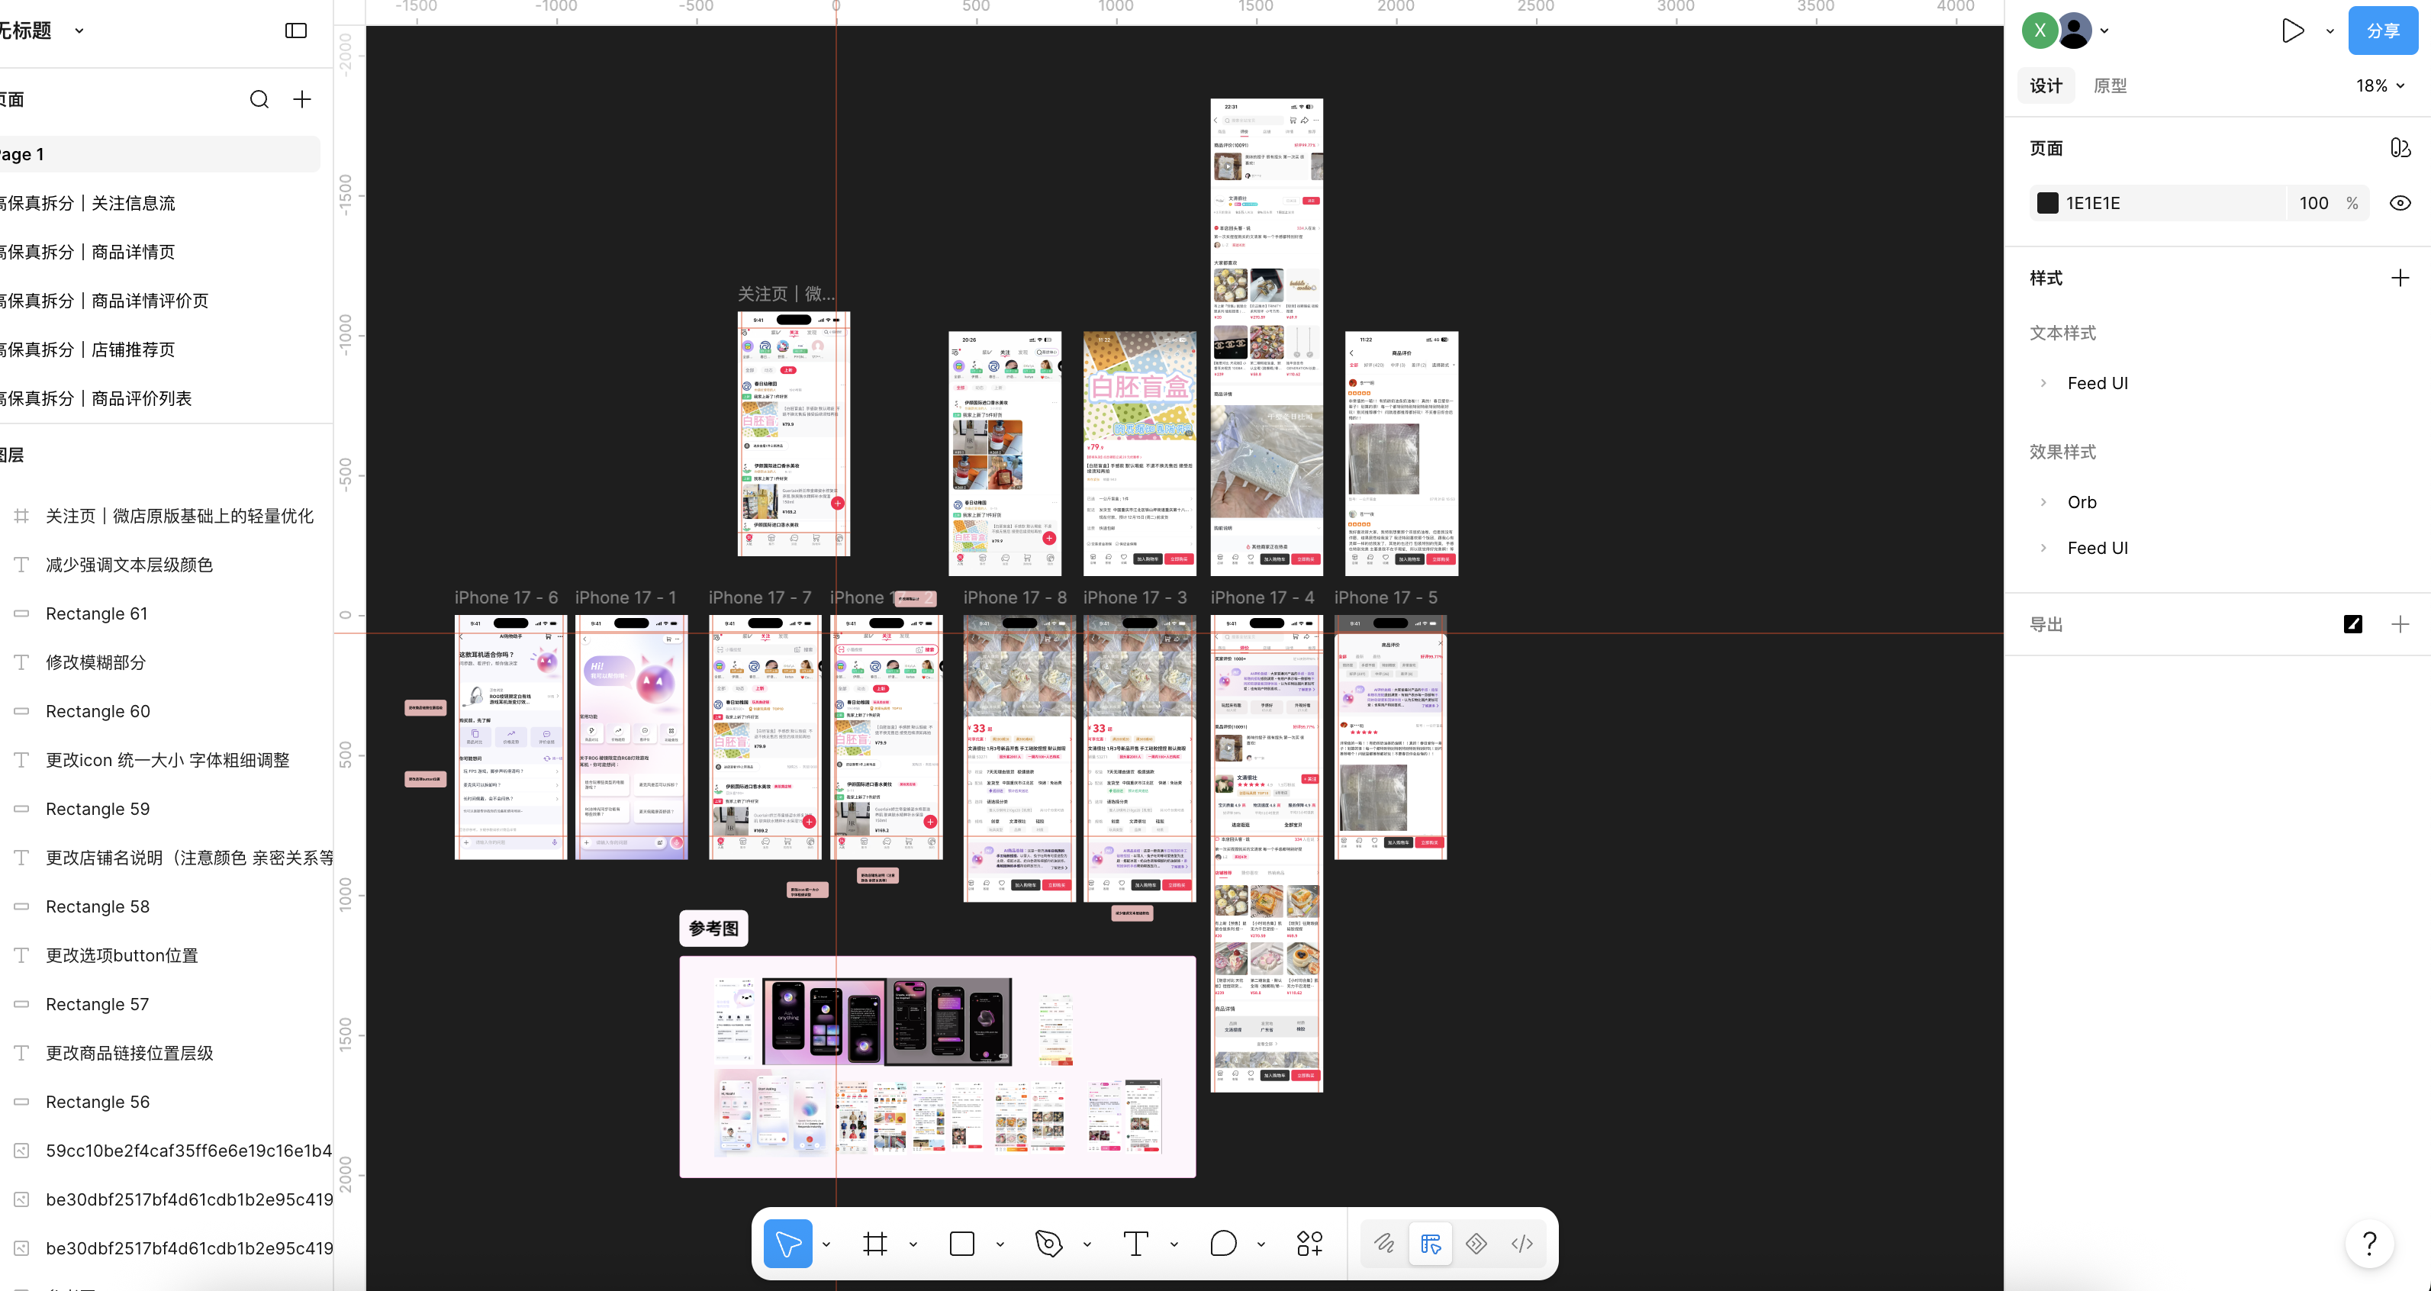Open the Actions components tool
2431x1291 pixels.
pos(1310,1244)
